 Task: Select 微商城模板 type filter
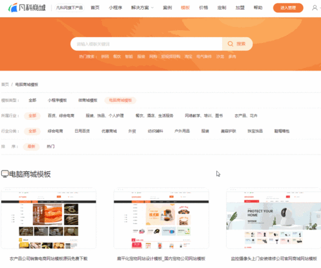(x=88, y=100)
